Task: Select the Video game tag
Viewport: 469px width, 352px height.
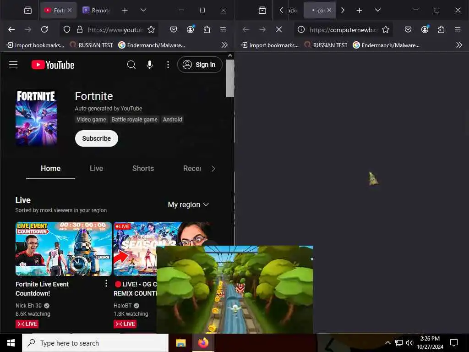Action: (x=91, y=120)
